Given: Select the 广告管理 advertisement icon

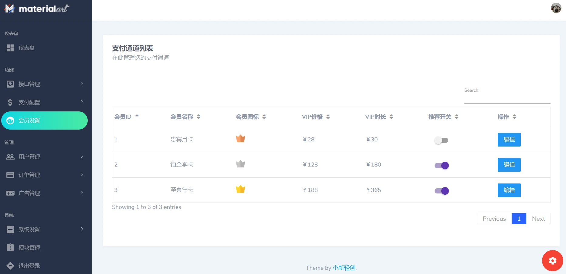Looking at the screenshot, I should pos(10,193).
